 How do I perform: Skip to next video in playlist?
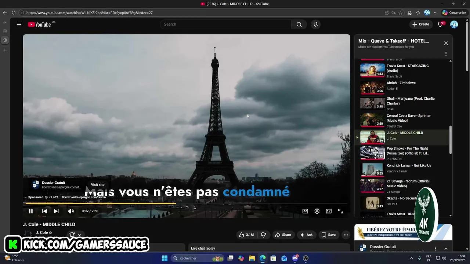pyautogui.click(x=56, y=211)
